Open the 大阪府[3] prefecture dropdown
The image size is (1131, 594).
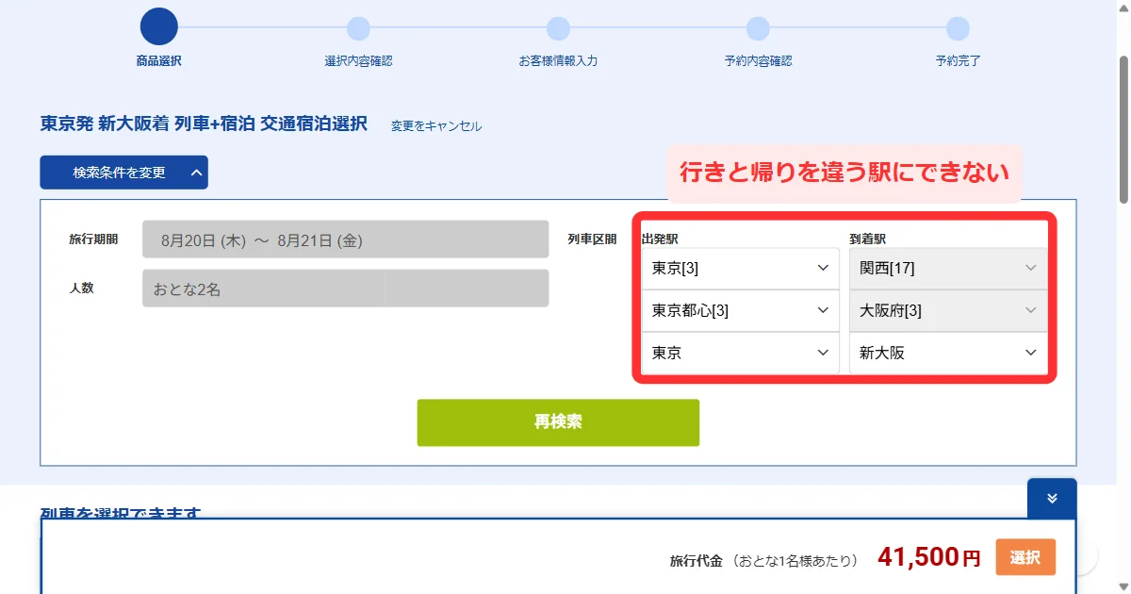tap(948, 310)
